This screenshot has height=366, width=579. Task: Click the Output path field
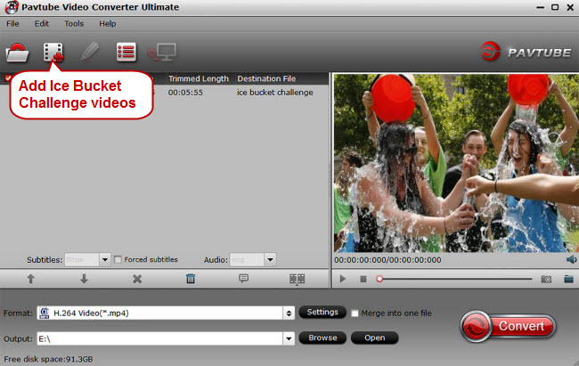(159, 338)
